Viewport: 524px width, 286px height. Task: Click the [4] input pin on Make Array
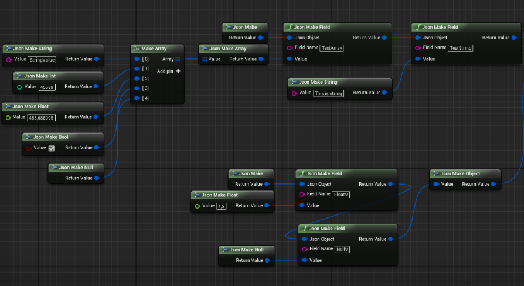click(x=137, y=98)
